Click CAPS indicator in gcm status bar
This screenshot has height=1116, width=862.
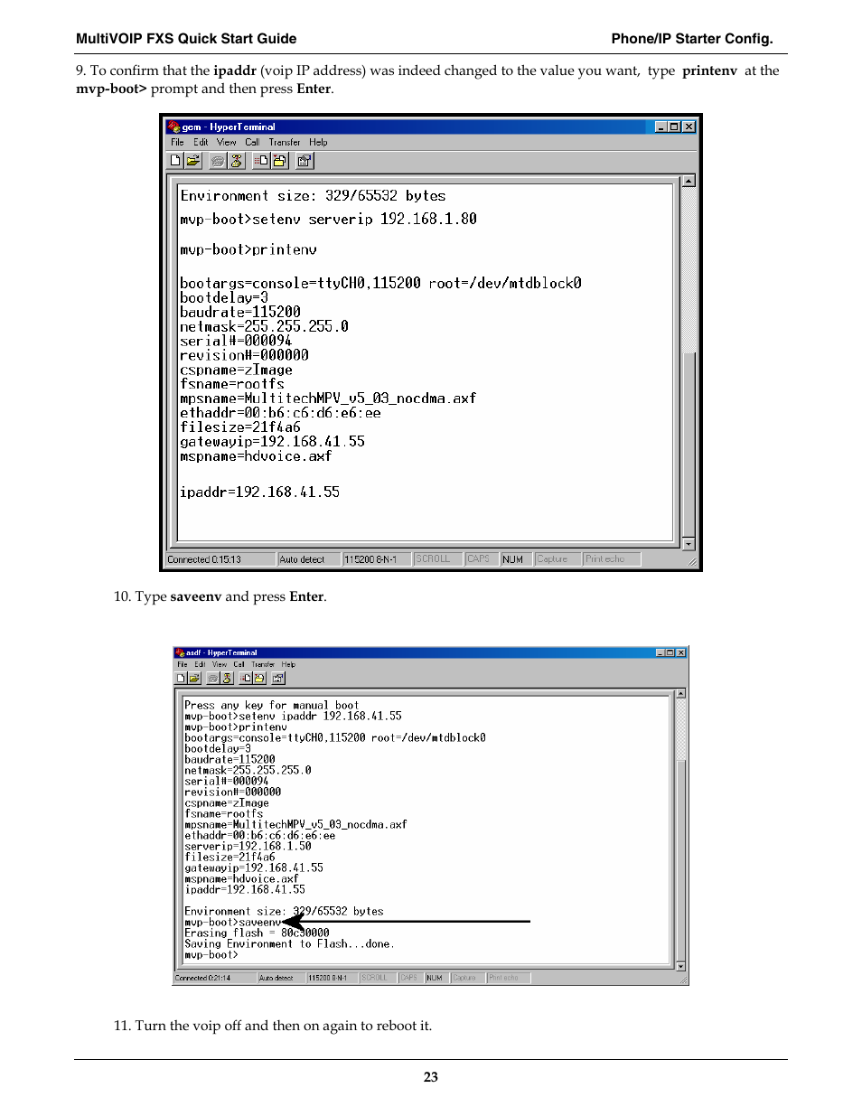[482, 559]
